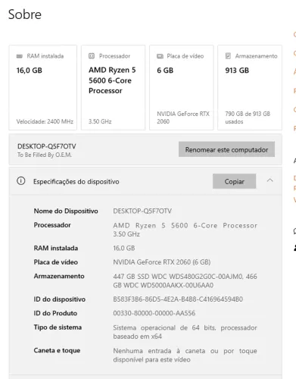This screenshot has width=296, height=379.
Task: Click '3.50 GHz' in the Processador card
Action: tap(100, 121)
